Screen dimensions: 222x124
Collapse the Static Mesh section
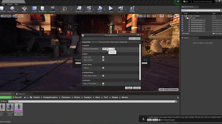coord(83,65)
